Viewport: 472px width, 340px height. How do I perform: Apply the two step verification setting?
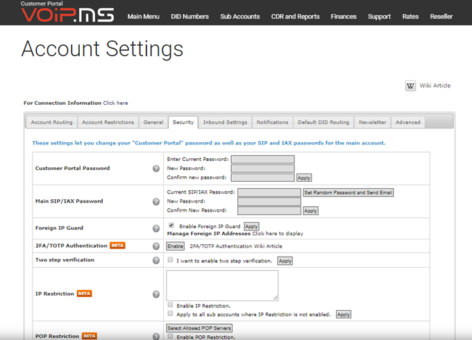285,261
